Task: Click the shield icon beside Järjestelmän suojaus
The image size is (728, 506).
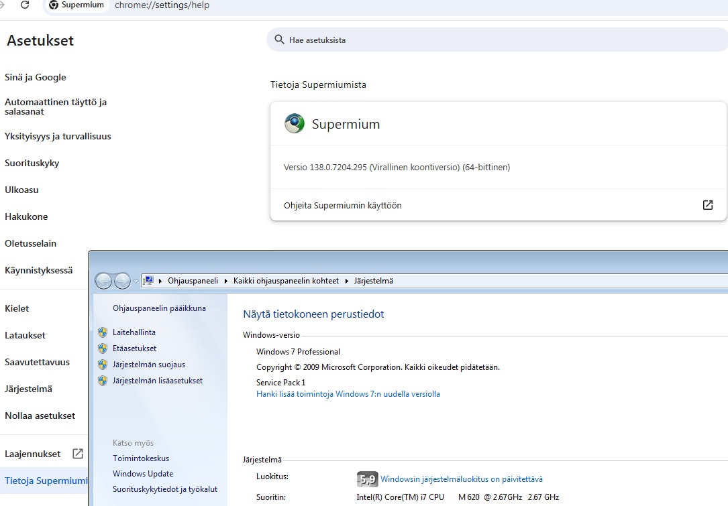Action: click(x=103, y=365)
